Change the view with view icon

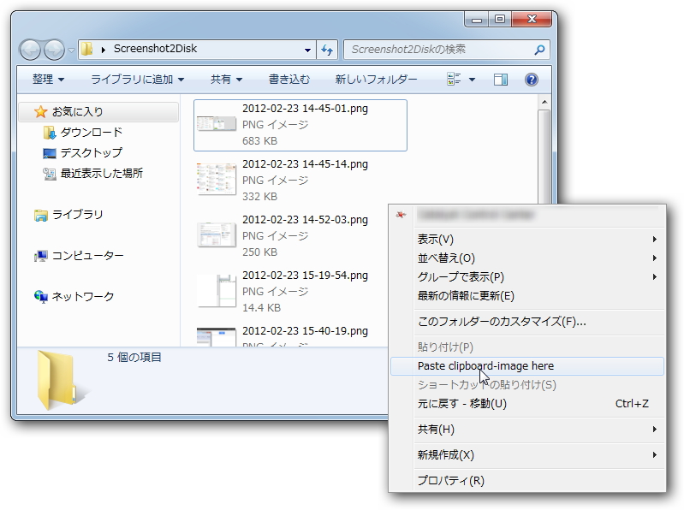[454, 79]
